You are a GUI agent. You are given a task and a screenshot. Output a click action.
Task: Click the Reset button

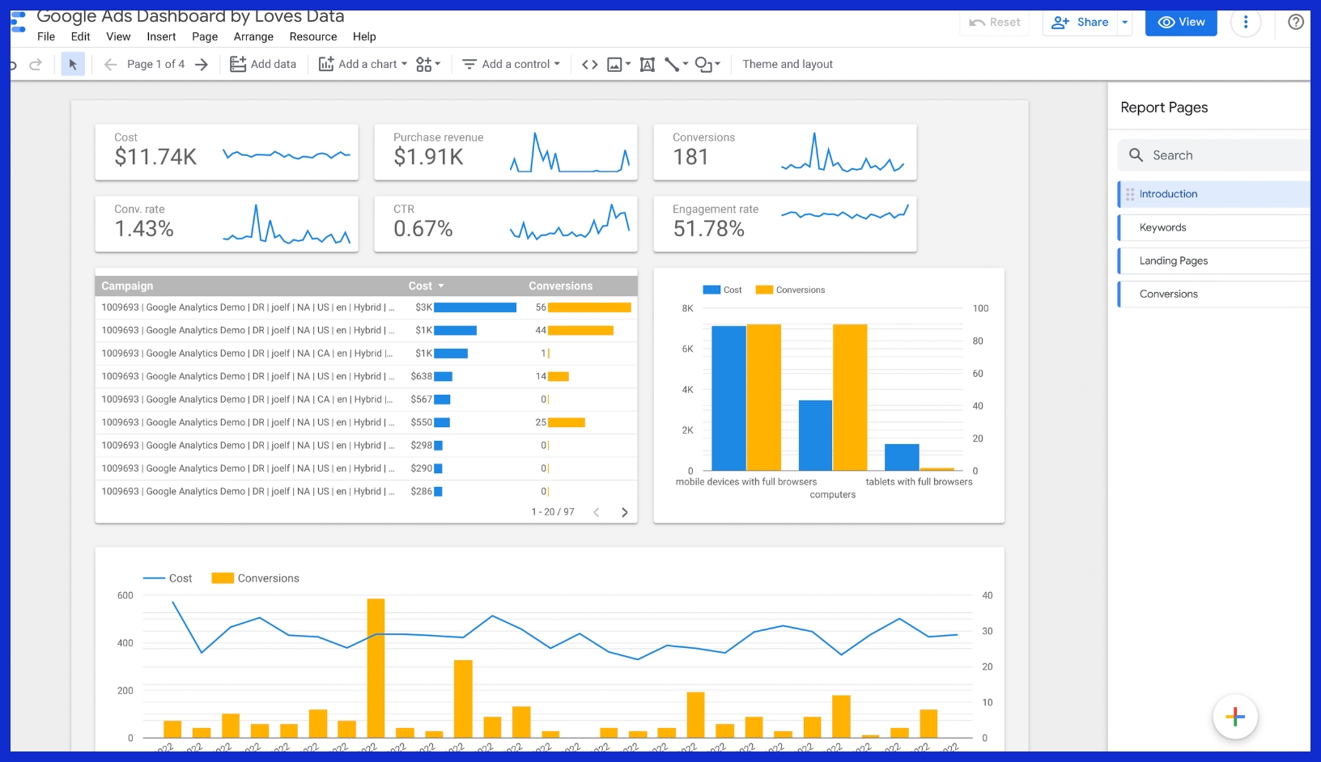point(995,22)
